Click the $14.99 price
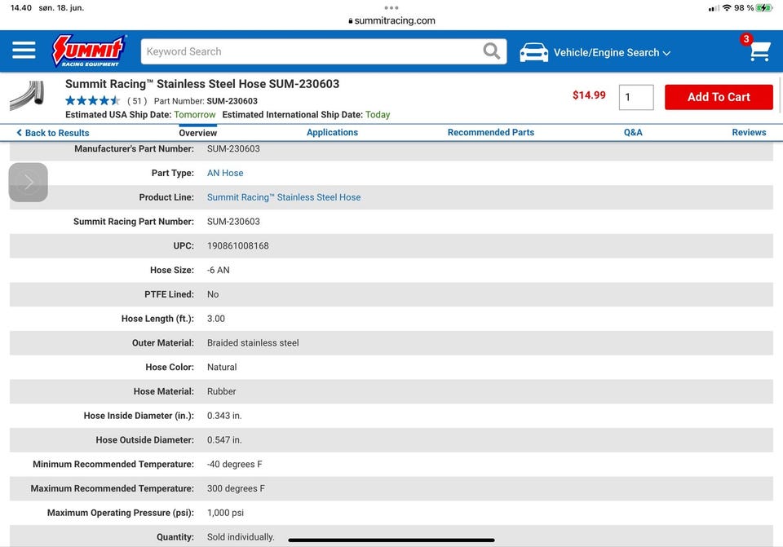 tap(589, 95)
